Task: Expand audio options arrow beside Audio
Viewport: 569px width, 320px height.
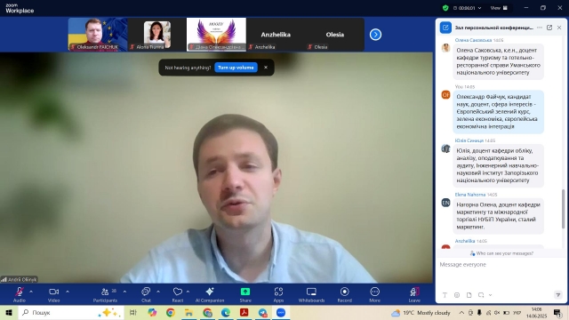Action: coord(31,292)
